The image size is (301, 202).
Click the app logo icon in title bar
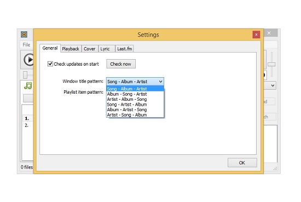[x=24, y=34]
